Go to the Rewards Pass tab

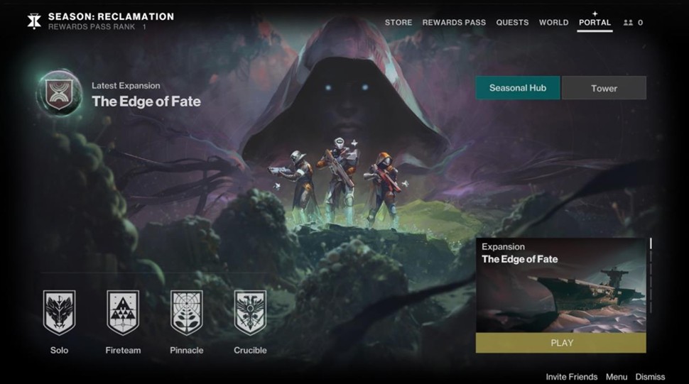(454, 23)
